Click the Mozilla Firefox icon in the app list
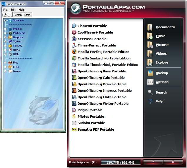The image size is (187, 168). (x=74, y=52)
